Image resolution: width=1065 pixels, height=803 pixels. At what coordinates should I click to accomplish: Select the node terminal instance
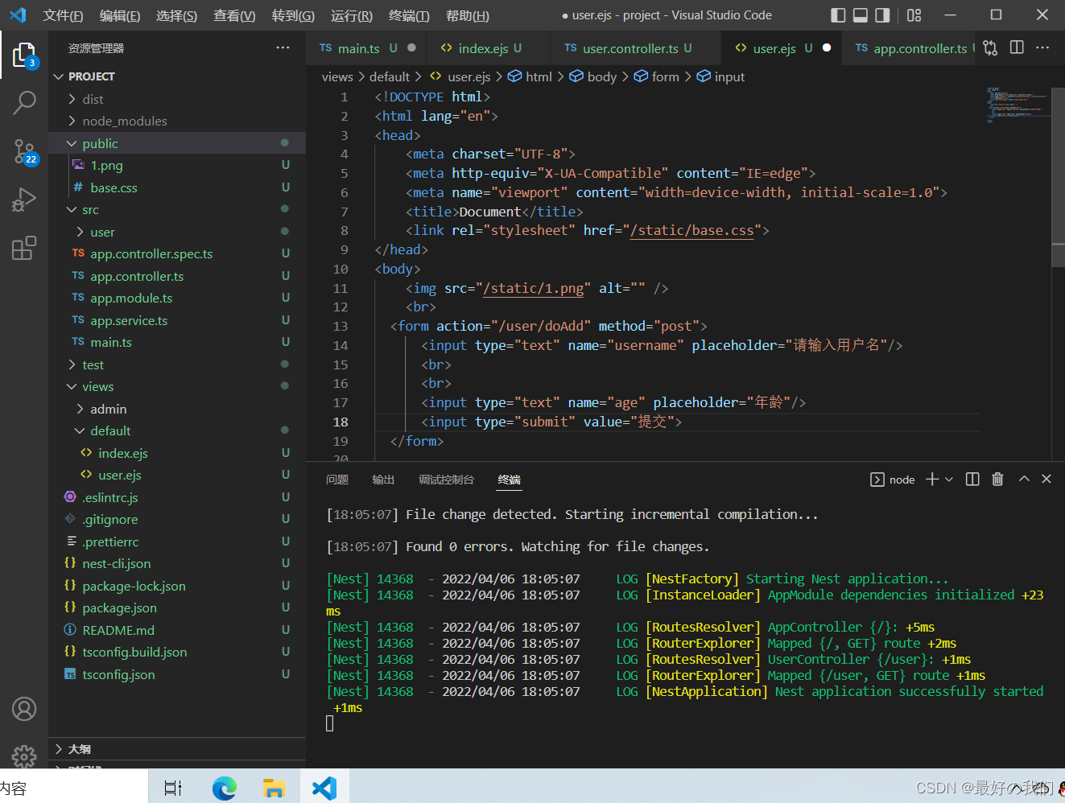pyautogui.click(x=892, y=480)
